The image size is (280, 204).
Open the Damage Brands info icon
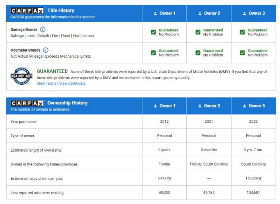click(x=43, y=29)
